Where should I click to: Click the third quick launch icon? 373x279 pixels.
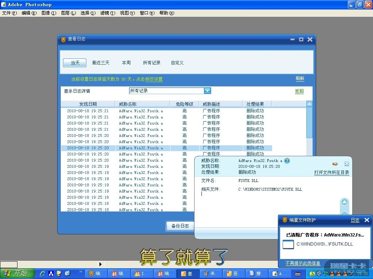click(x=59, y=274)
